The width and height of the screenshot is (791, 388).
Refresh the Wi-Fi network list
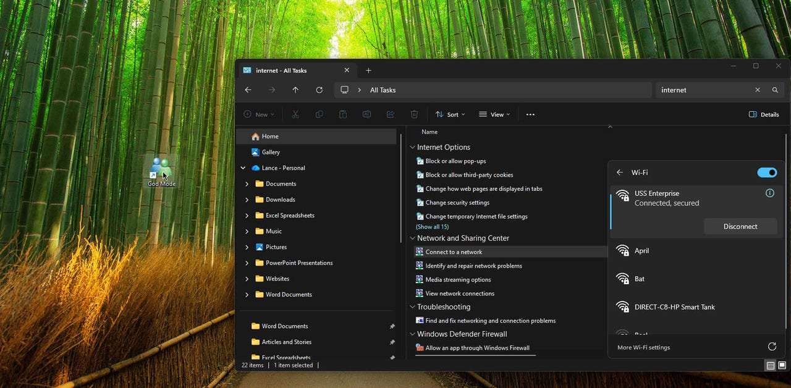(771, 347)
